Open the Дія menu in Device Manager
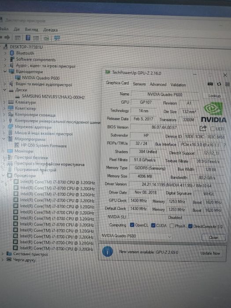 [17, 29]
